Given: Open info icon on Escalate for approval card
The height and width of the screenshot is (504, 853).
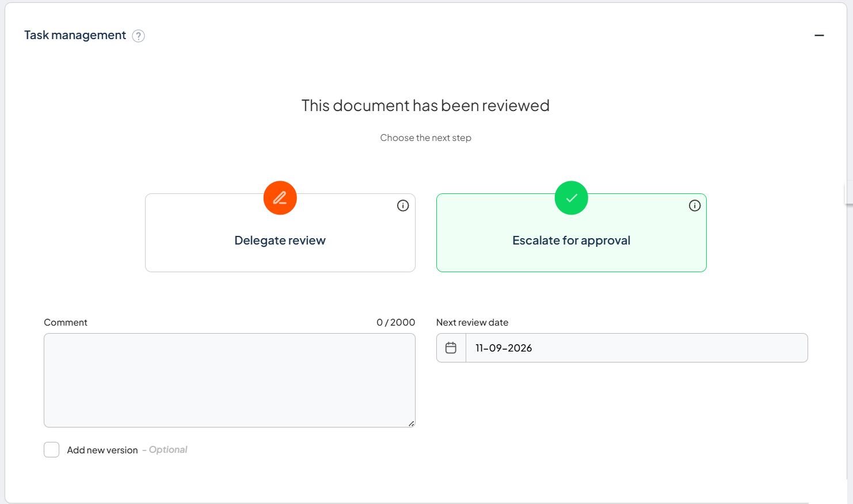Looking at the screenshot, I should pos(695,206).
